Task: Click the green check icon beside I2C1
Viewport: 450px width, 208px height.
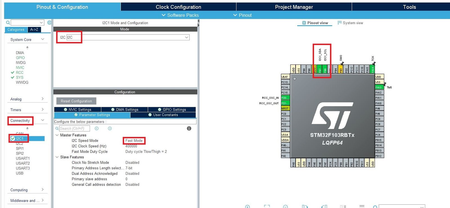Action: click(13, 138)
